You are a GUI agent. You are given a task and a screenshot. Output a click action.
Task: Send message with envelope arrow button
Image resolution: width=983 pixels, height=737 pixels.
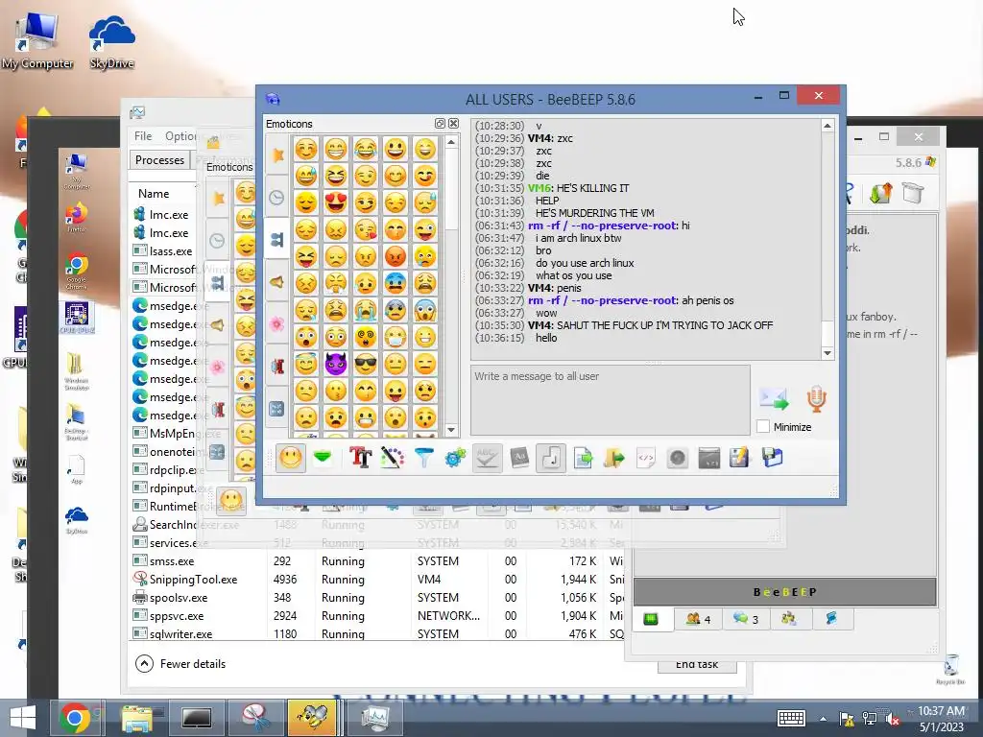pos(775,398)
